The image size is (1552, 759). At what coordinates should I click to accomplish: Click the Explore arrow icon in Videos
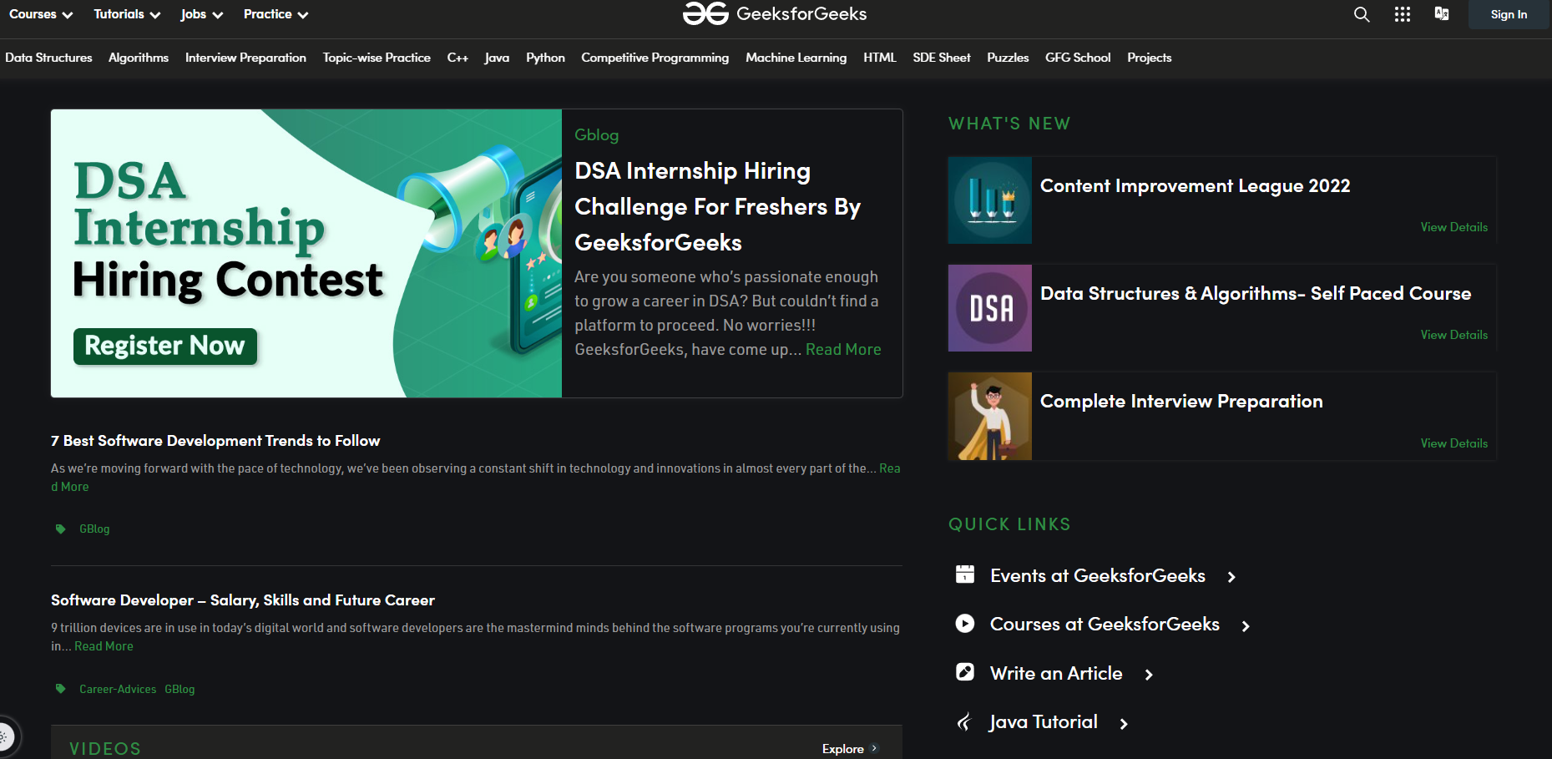(874, 748)
